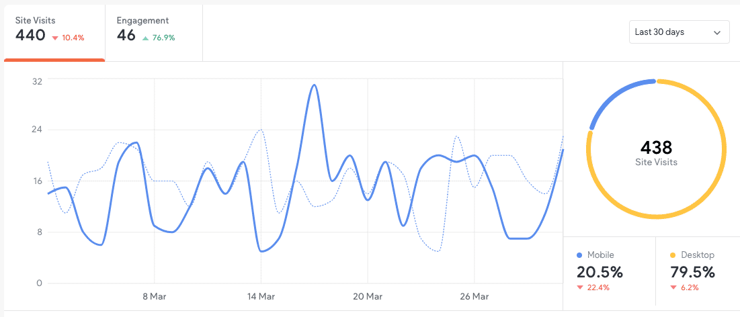Screen dimensions: 740x317
Task: Click the Mobile 20.5% stat
Action: [600, 273]
